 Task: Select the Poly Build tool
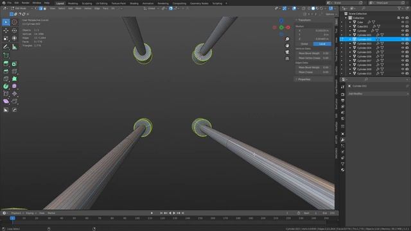pyautogui.click(x=14, y=79)
